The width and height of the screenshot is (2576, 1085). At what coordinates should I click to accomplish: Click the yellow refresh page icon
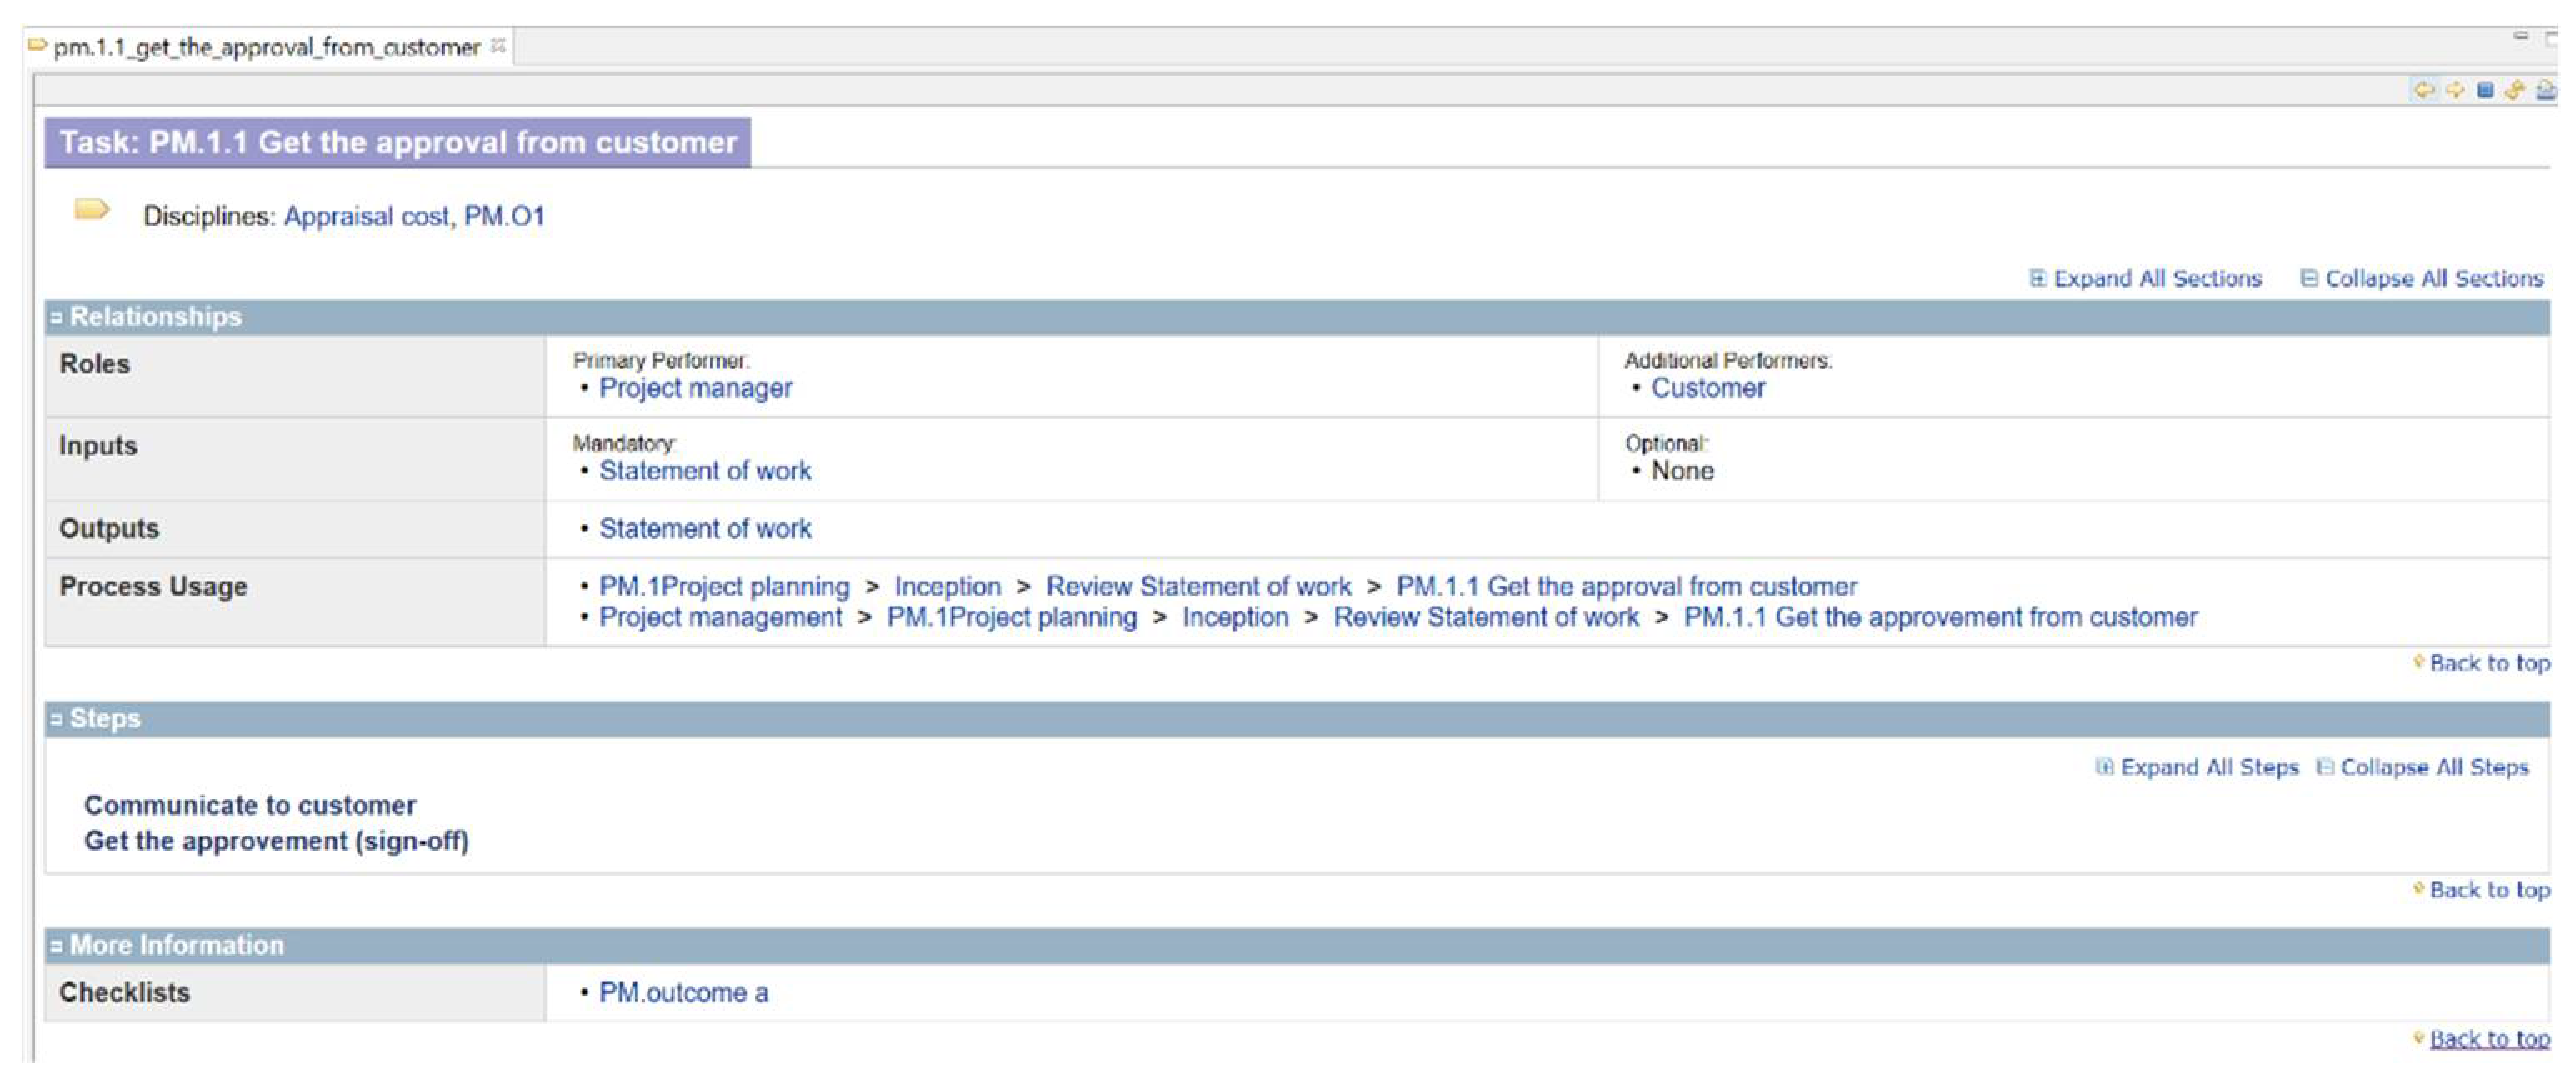pos(2515,90)
